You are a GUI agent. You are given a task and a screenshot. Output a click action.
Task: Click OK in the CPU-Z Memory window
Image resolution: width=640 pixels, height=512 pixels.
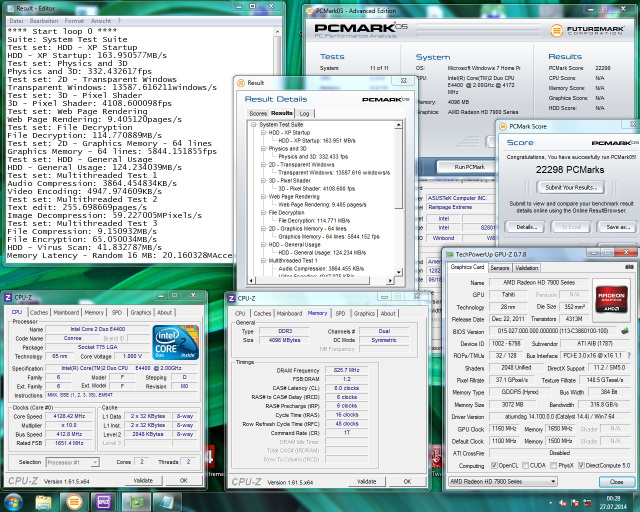(x=407, y=481)
